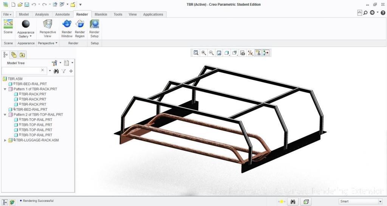Switch to the Analysis ribbon tab
This screenshot has height=206, width=387.
[42, 14]
